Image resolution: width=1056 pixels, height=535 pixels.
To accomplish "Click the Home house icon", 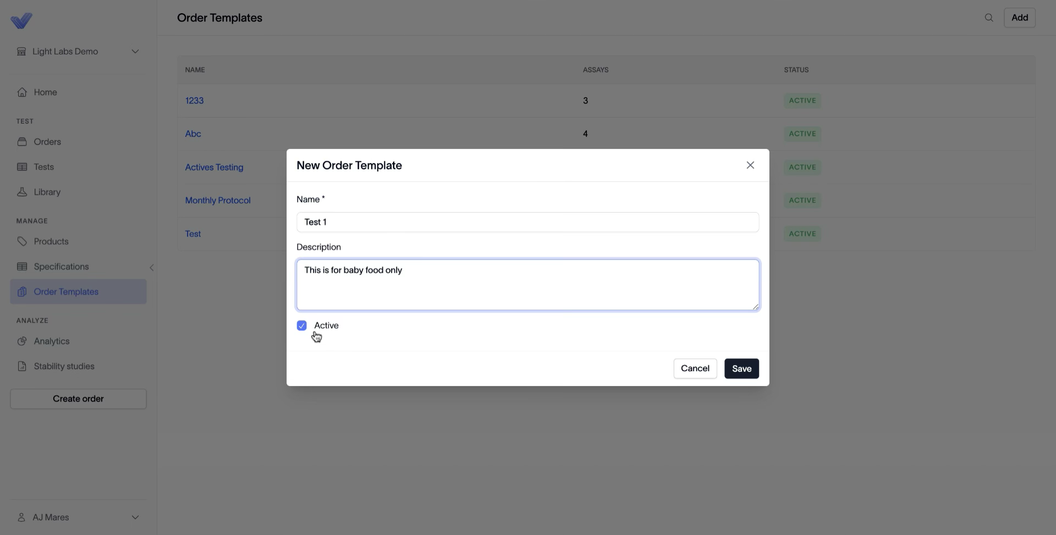I will [22, 92].
